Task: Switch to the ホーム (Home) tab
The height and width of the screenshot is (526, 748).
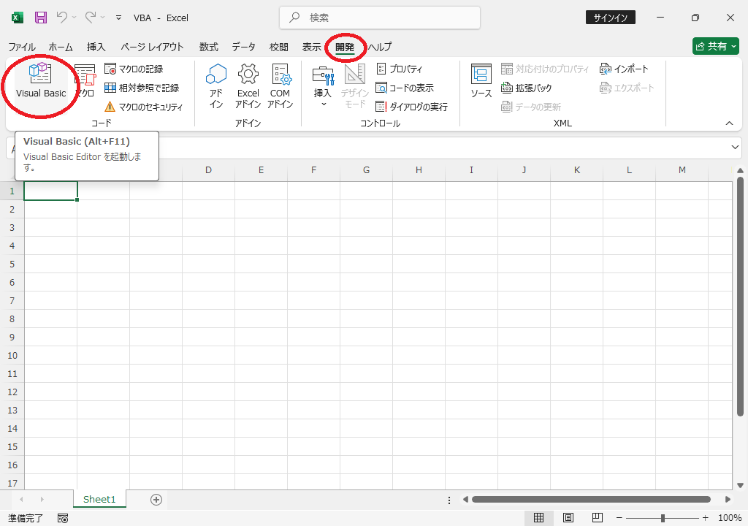Action: (x=61, y=47)
